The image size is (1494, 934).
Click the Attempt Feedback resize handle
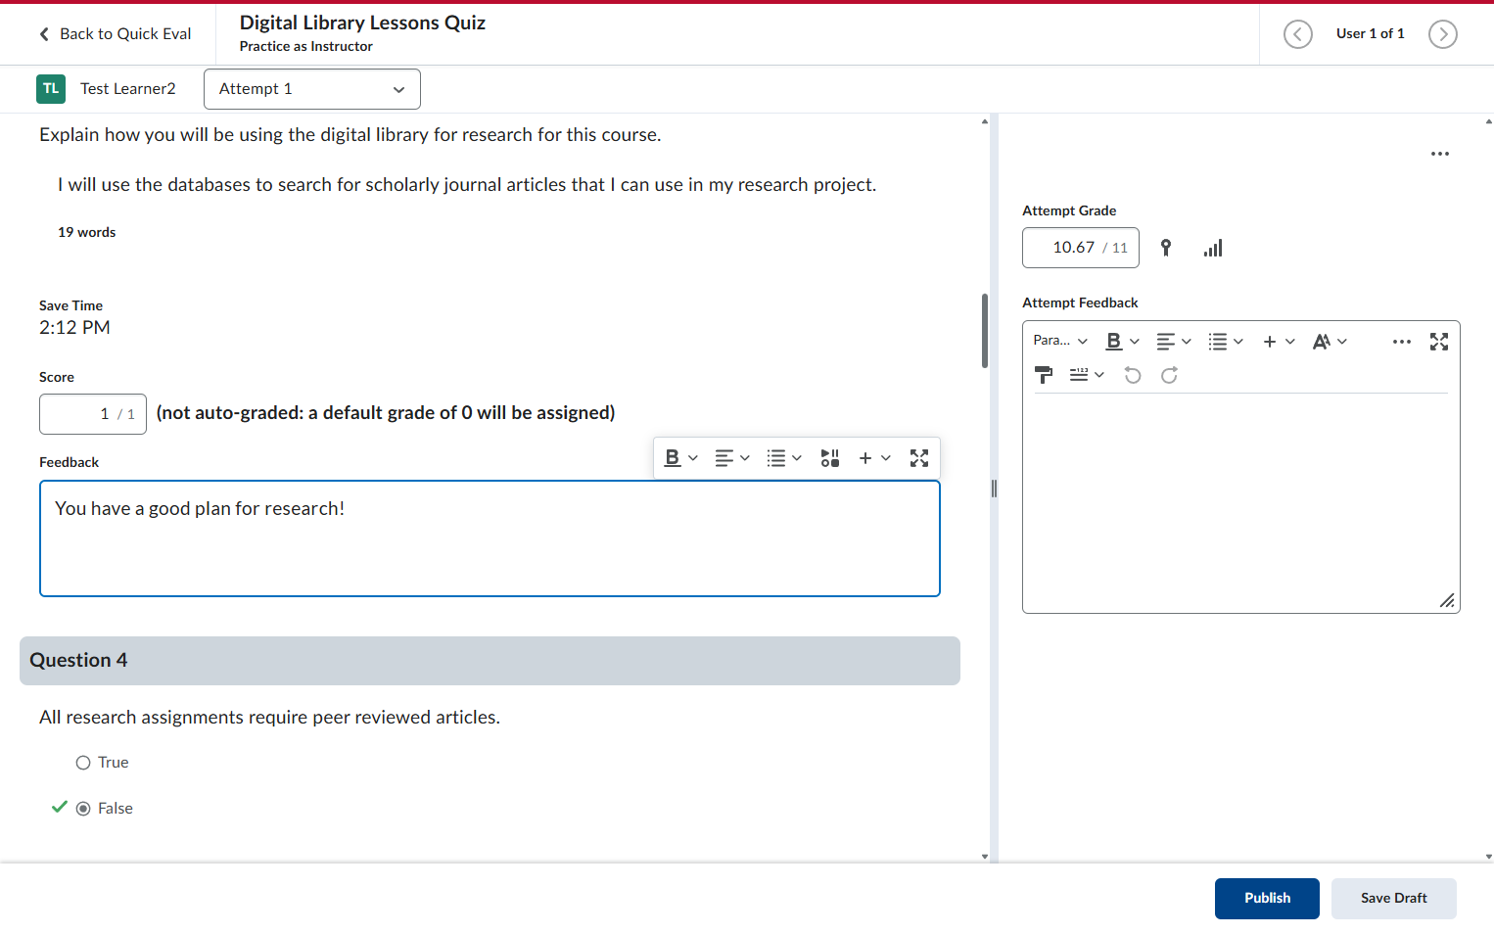pos(1447,600)
